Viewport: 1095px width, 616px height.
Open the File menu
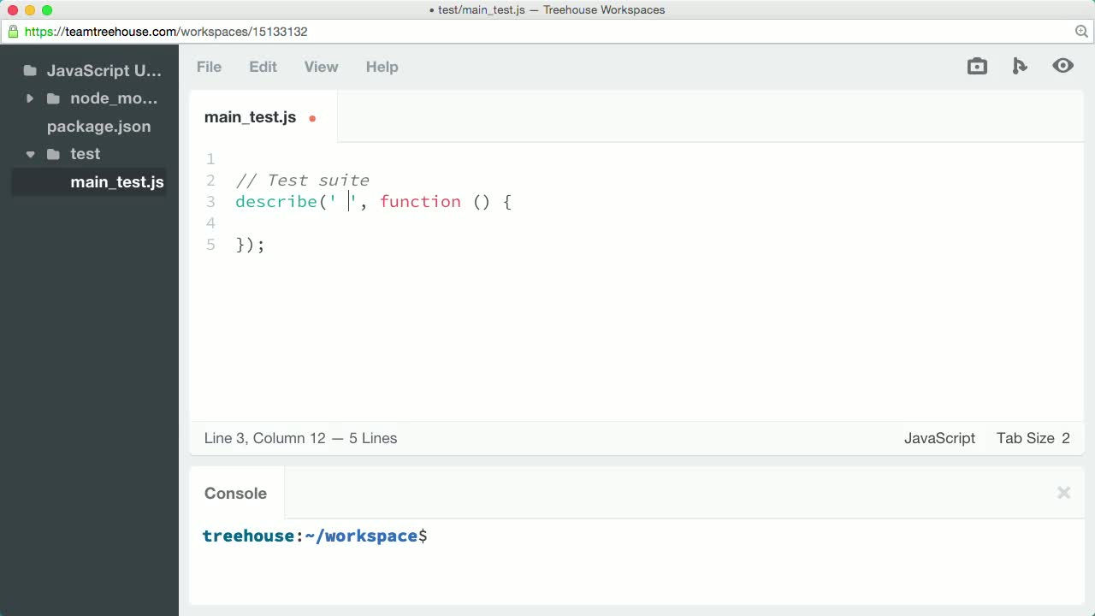[x=209, y=67]
